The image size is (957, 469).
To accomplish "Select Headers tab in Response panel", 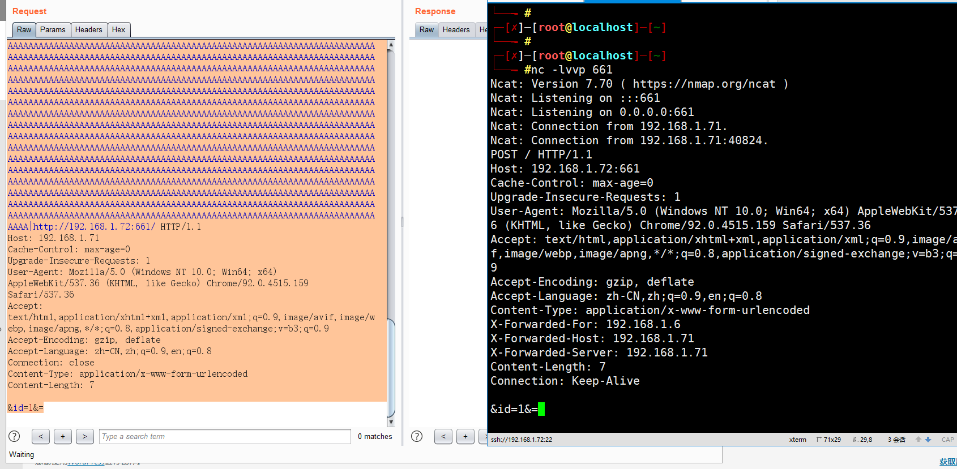I will point(456,29).
